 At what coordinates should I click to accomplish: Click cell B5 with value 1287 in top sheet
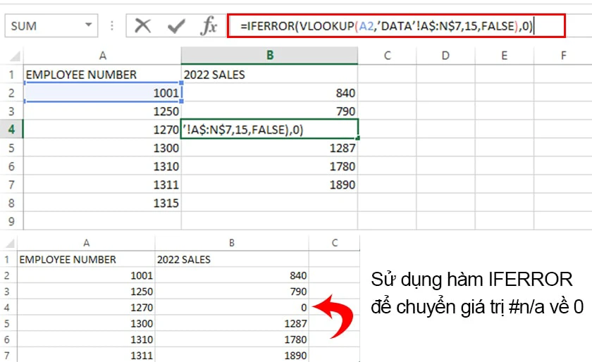coord(269,148)
